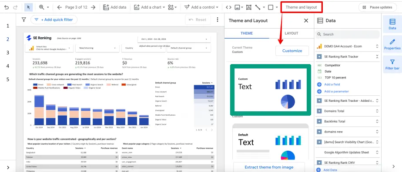Image resolution: width=402 pixels, height=172 pixels.
Task: Expand domains new data source
Action: click(377, 132)
